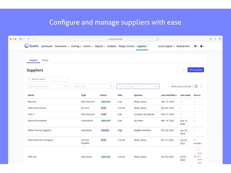The width and height of the screenshot is (231, 173).
Task: Open the browser sidebar toggle icon
Action: click(x=21, y=39)
